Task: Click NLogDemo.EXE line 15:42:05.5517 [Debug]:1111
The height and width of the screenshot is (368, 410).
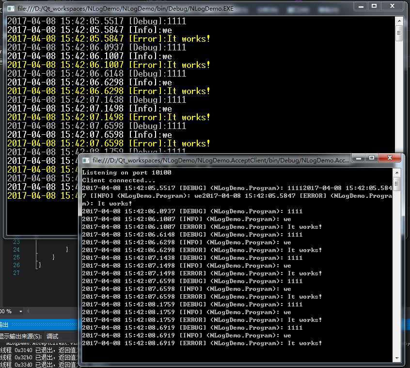Action: pyautogui.click(x=96, y=21)
